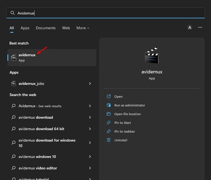Expand the More filter dropdown
The height and width of the screenshot is (180, 211).
pyautogui.click(x=83, y=28)
